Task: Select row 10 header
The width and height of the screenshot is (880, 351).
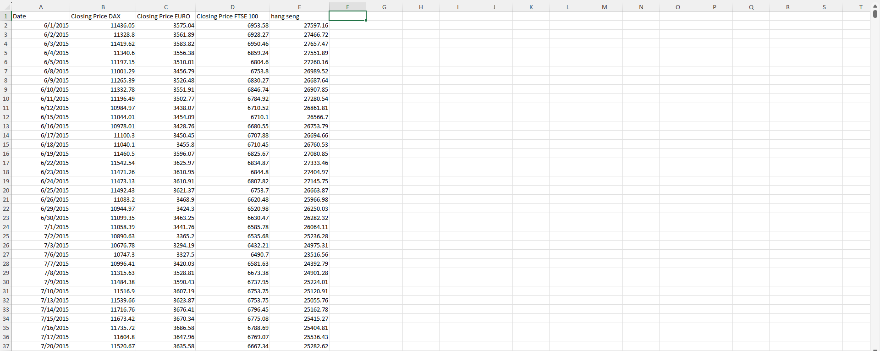Action: (6, 99)
